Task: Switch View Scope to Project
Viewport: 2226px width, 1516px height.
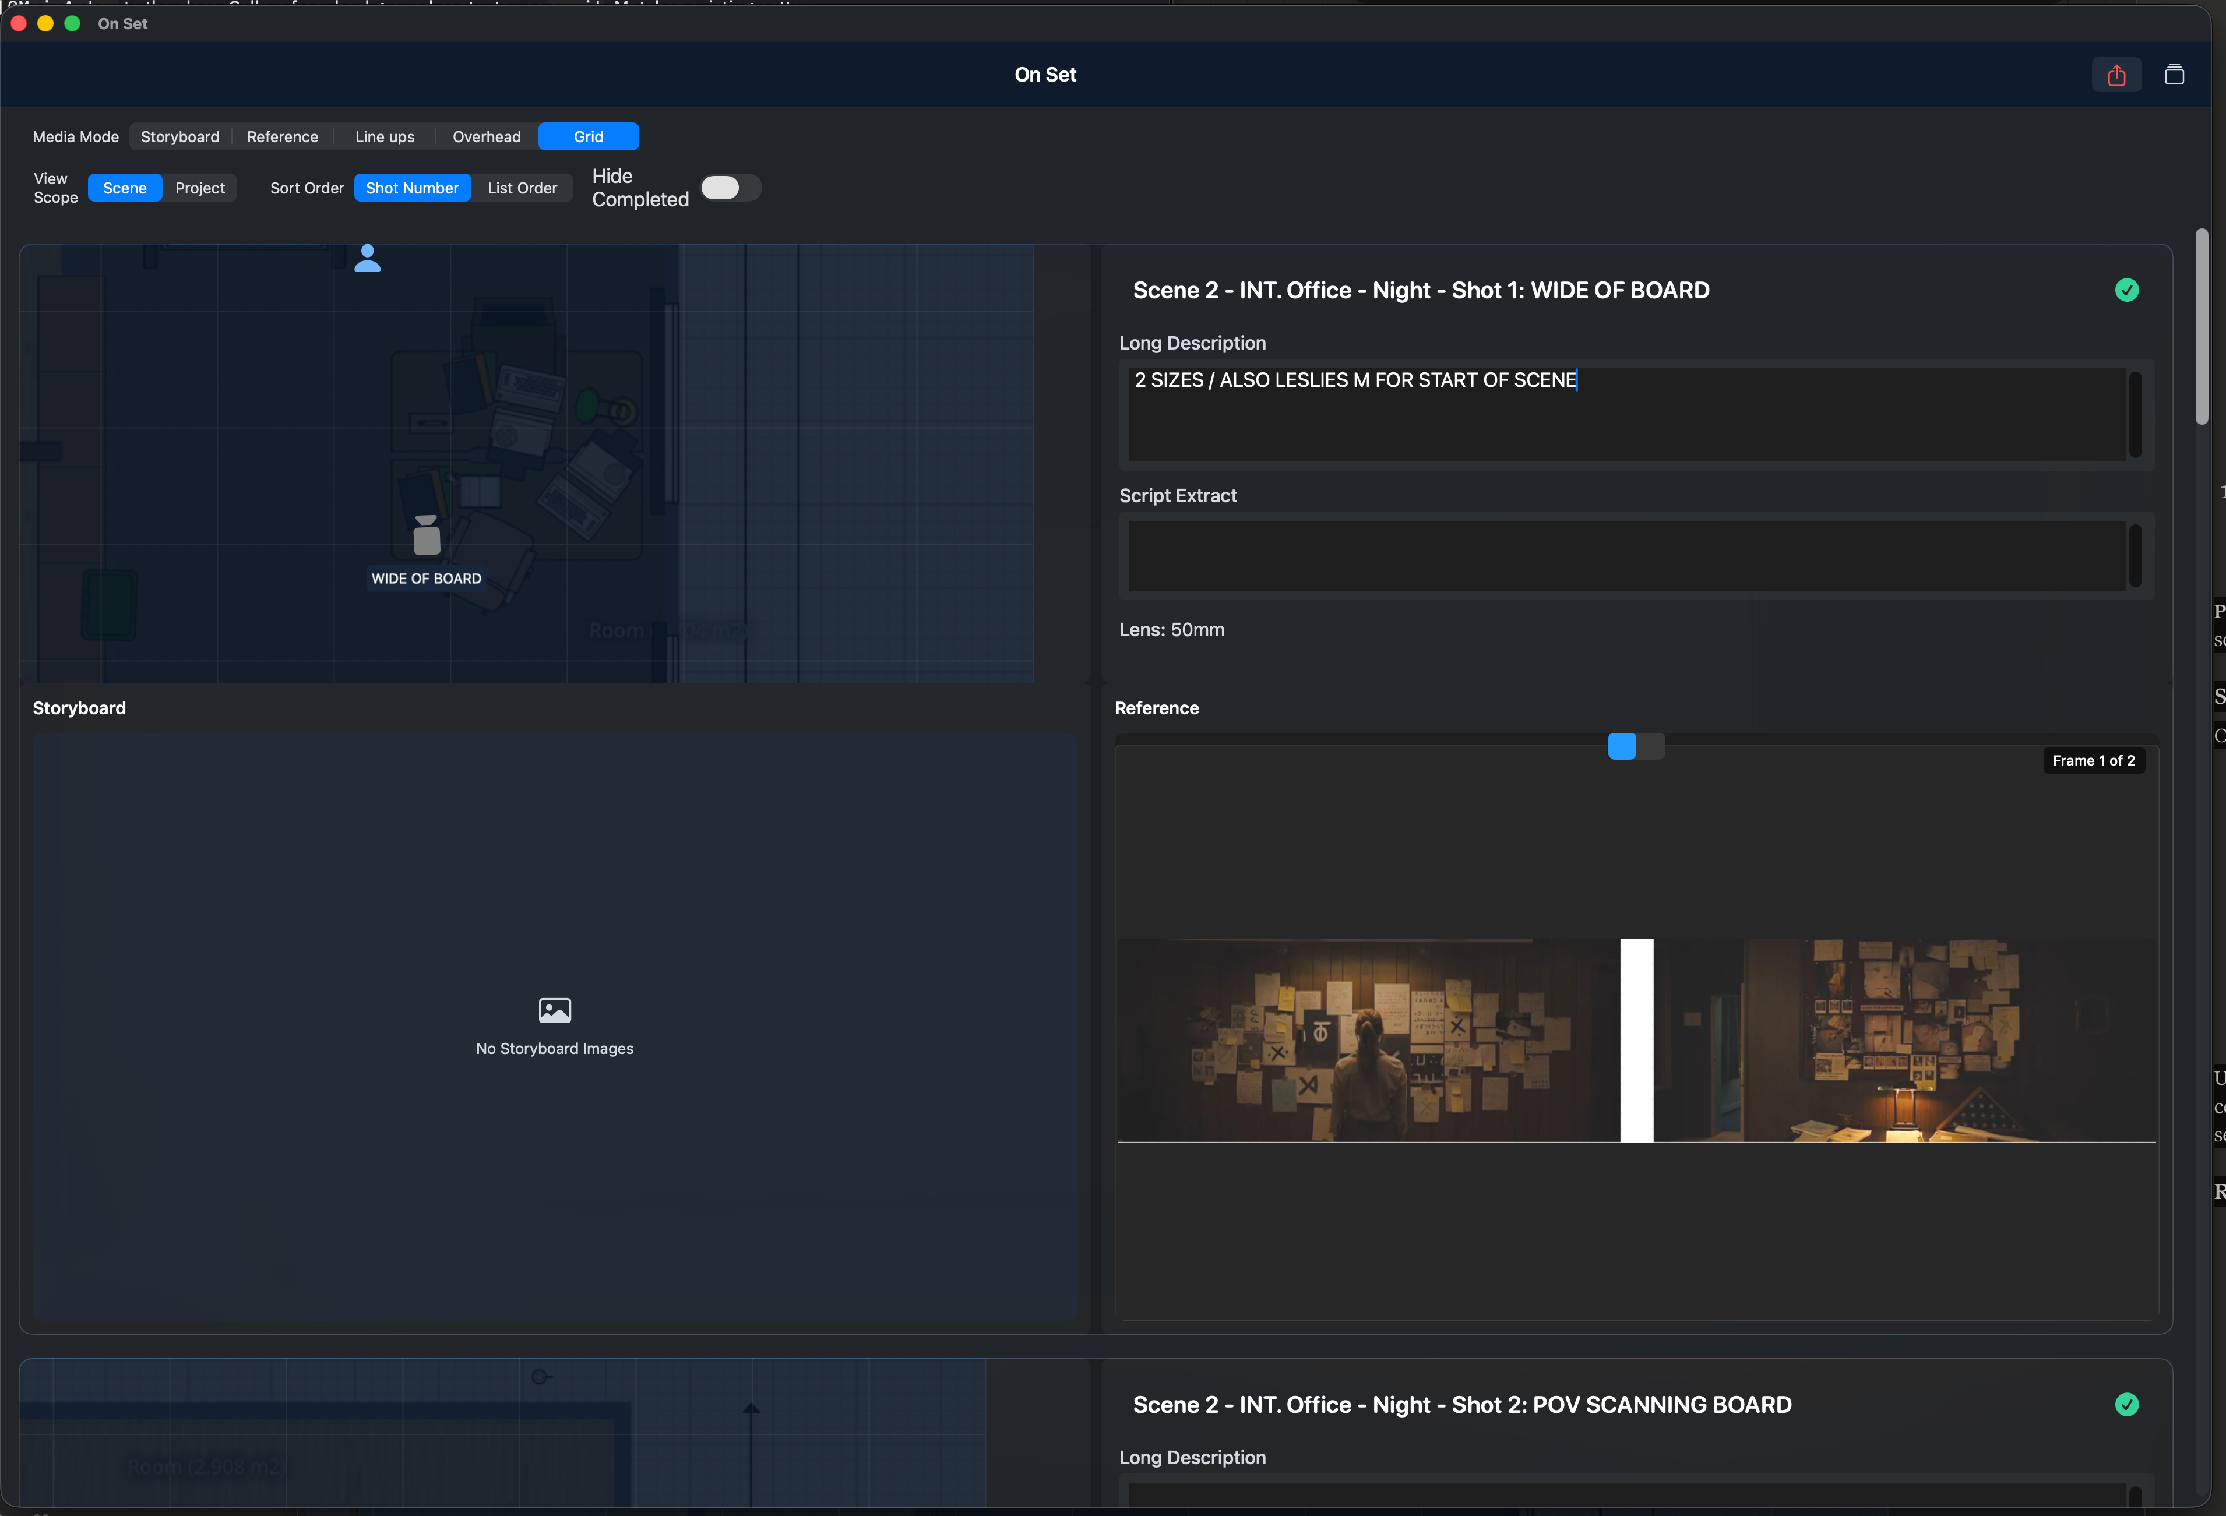Action: [x=199, y=188]
